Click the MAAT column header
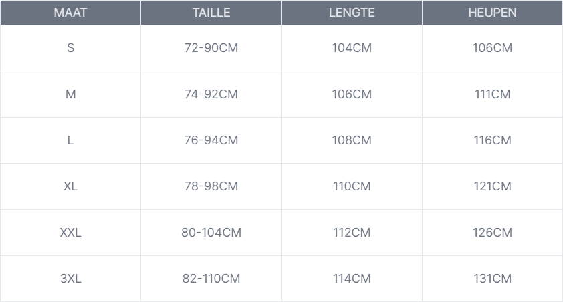 pyautogui.click(x=70, y=13)
